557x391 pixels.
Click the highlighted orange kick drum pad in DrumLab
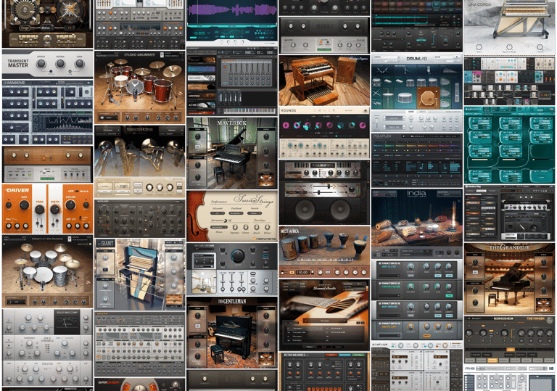tap(428, 98)
